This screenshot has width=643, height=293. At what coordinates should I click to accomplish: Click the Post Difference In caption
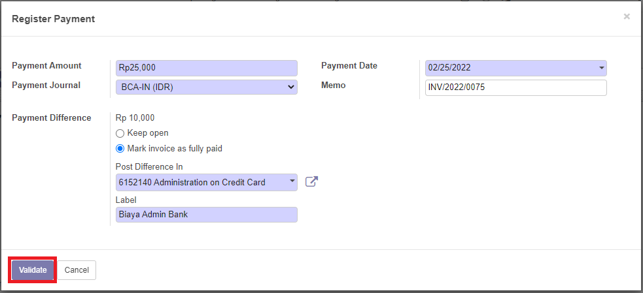[149, 167]
